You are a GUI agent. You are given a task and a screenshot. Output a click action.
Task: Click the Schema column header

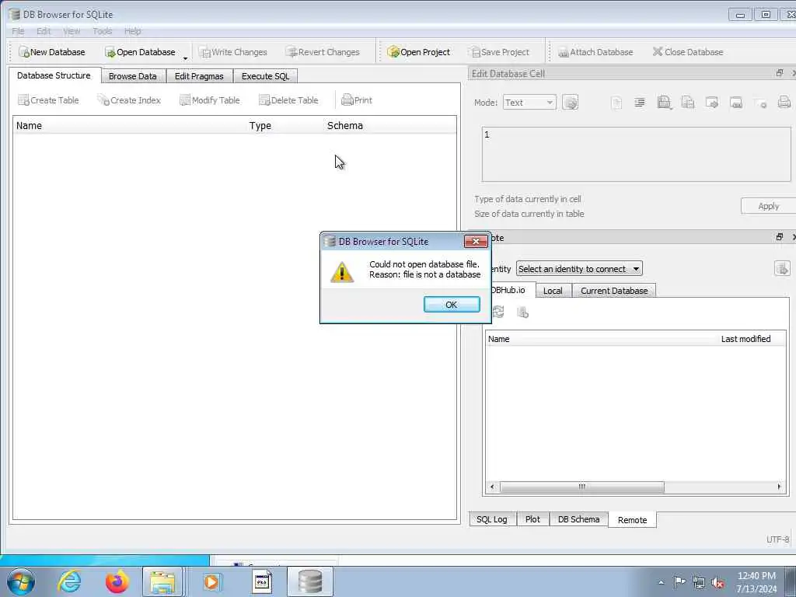(x=345, y=126)
